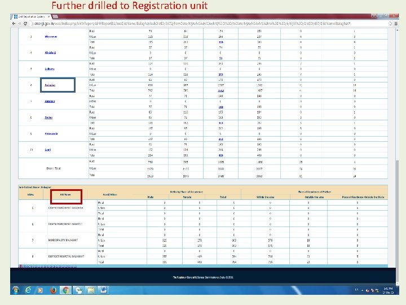The width and height of the screenshot is (406, 305).
Task: Reload the page with the refresh icon
Action: (x=25, y=24)
